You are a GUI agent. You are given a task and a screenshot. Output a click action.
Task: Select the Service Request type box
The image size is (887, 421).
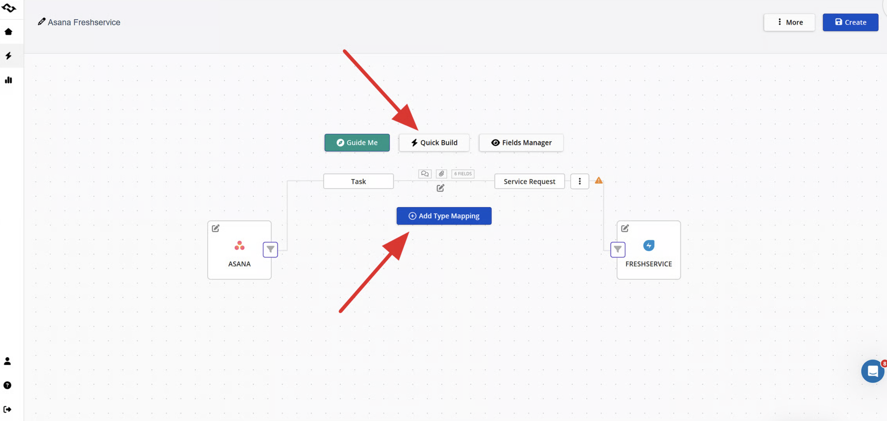click(529, 181)
